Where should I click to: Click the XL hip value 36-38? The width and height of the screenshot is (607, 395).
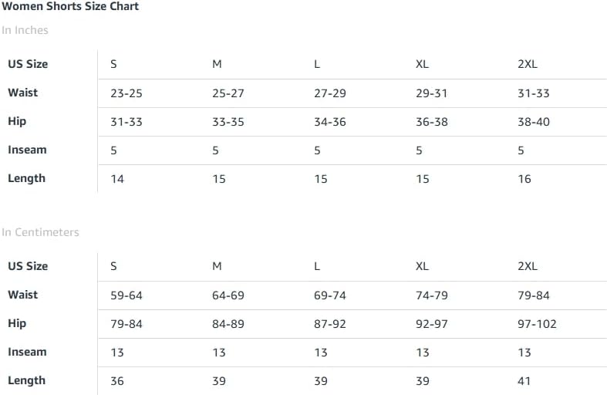click(432, 122)
